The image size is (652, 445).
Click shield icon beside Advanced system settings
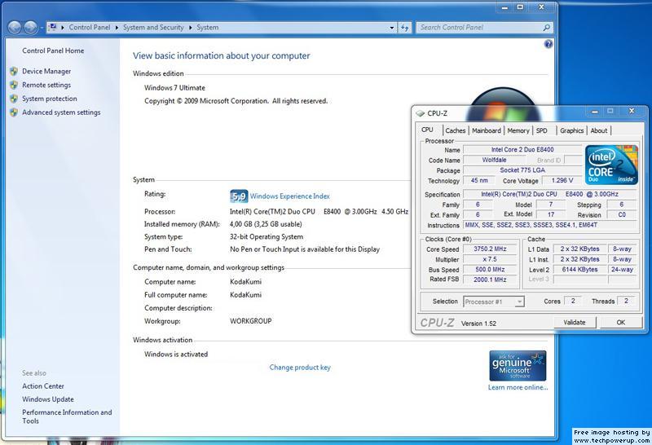[14, 112]
